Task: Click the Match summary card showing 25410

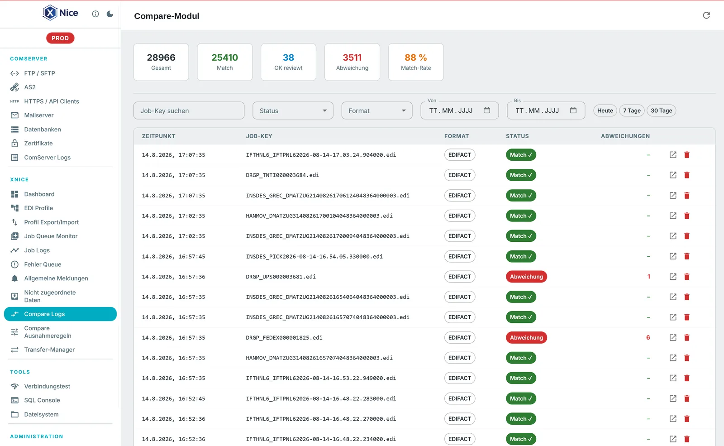Action: 225,62
